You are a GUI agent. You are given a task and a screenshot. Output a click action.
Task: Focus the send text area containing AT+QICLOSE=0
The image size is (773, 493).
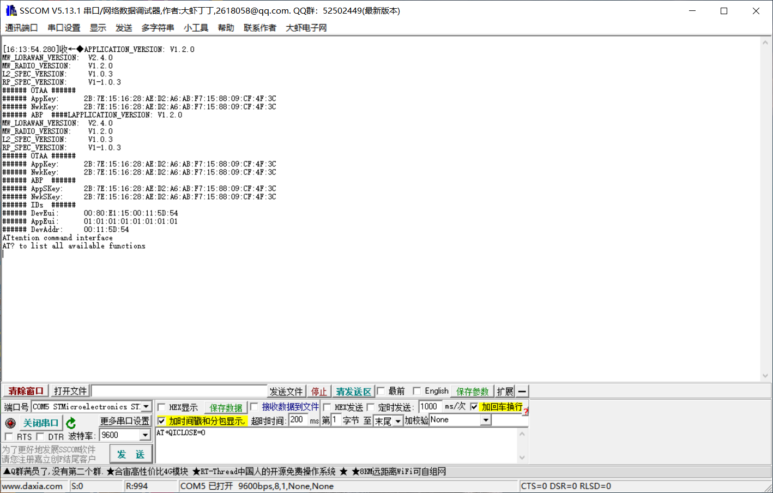(336, 446)
